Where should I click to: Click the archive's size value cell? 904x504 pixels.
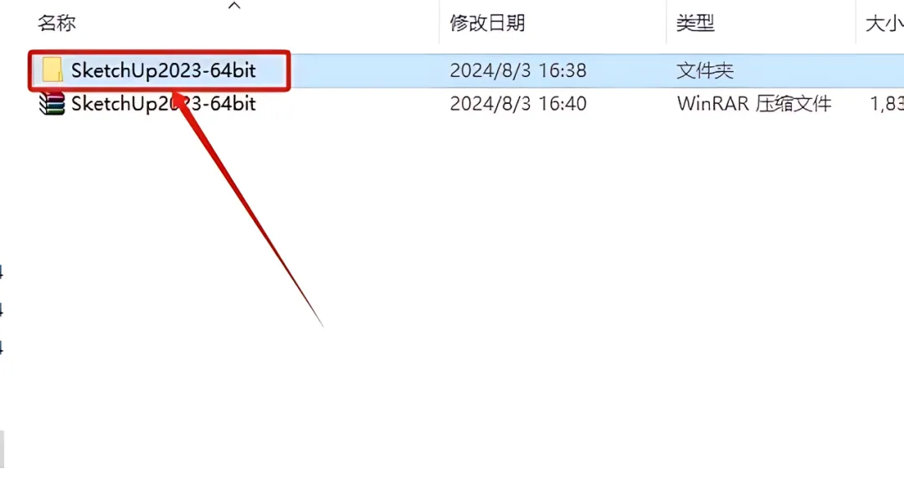point(886,104)
